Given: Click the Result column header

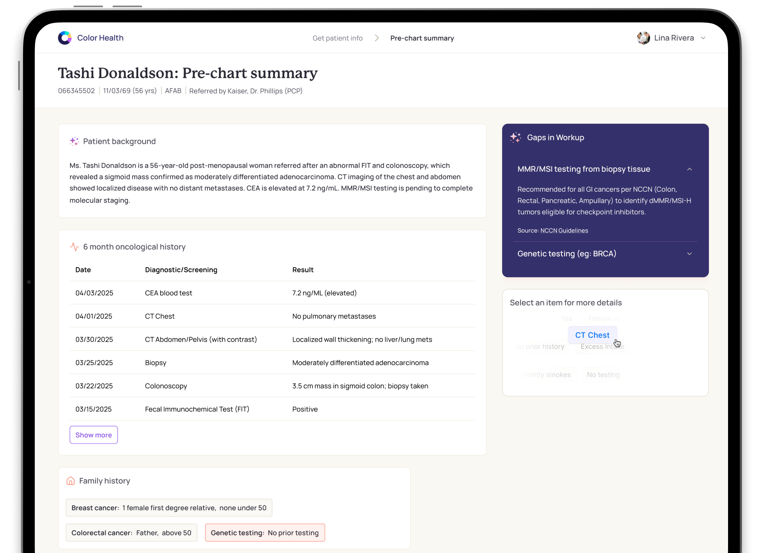Looking at the screenshot, I should point(303,270).
